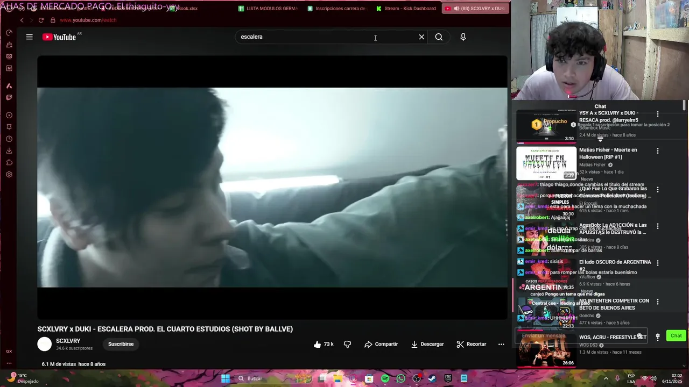
Task: Click the www.youtube.com/watch address bar
Action: point(88,20)
